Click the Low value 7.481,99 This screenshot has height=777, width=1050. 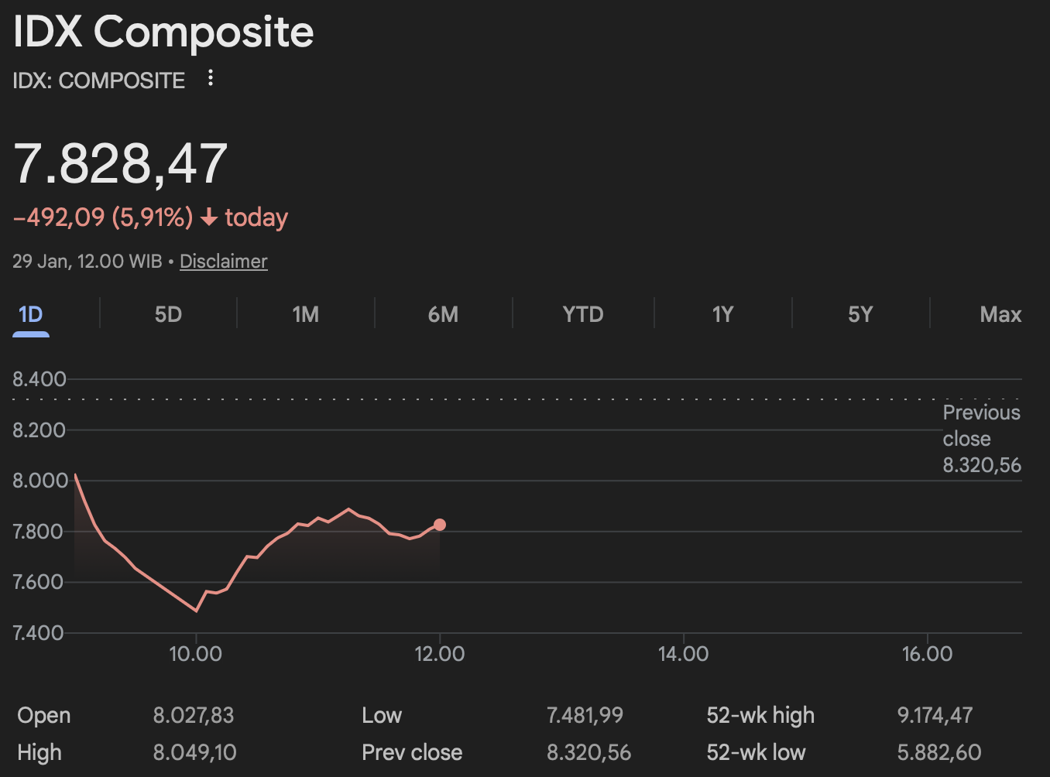click(585, 715)
